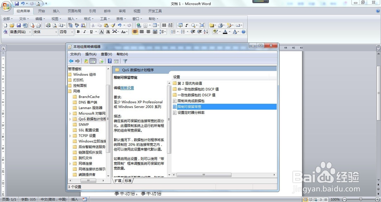This screenshot has width=381, height=202.
Task: Click the New document icon in Word toolbar
Action: 5,25
